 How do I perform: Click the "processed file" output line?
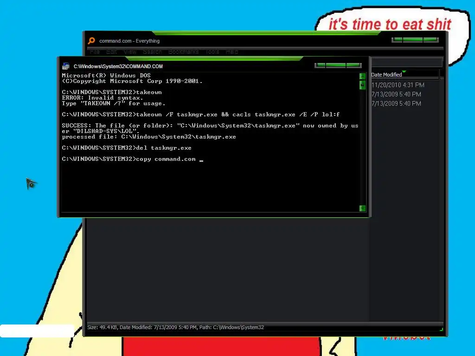(x=149, y=137)
